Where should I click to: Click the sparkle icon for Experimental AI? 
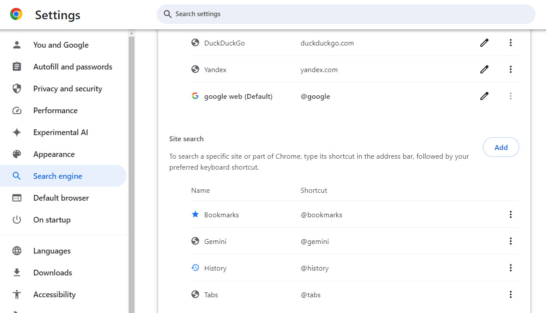click(x=17, y=132)
